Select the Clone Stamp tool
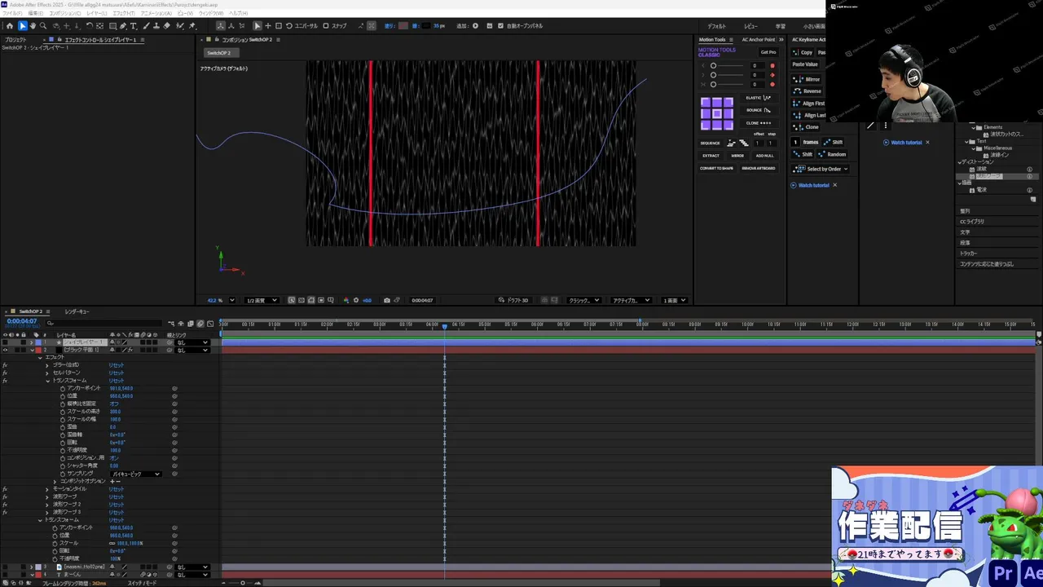This screenshot has height=587, width=1043. coord(156,26)
